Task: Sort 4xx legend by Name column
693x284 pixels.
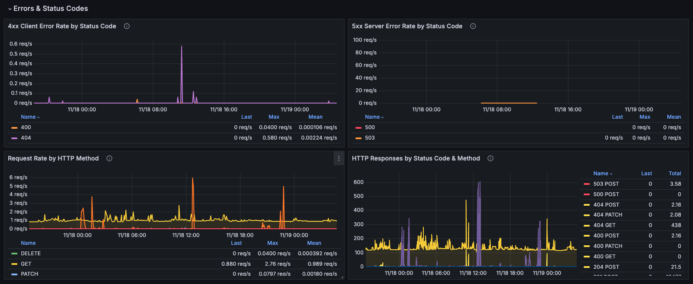Action: tap(28, 117)
